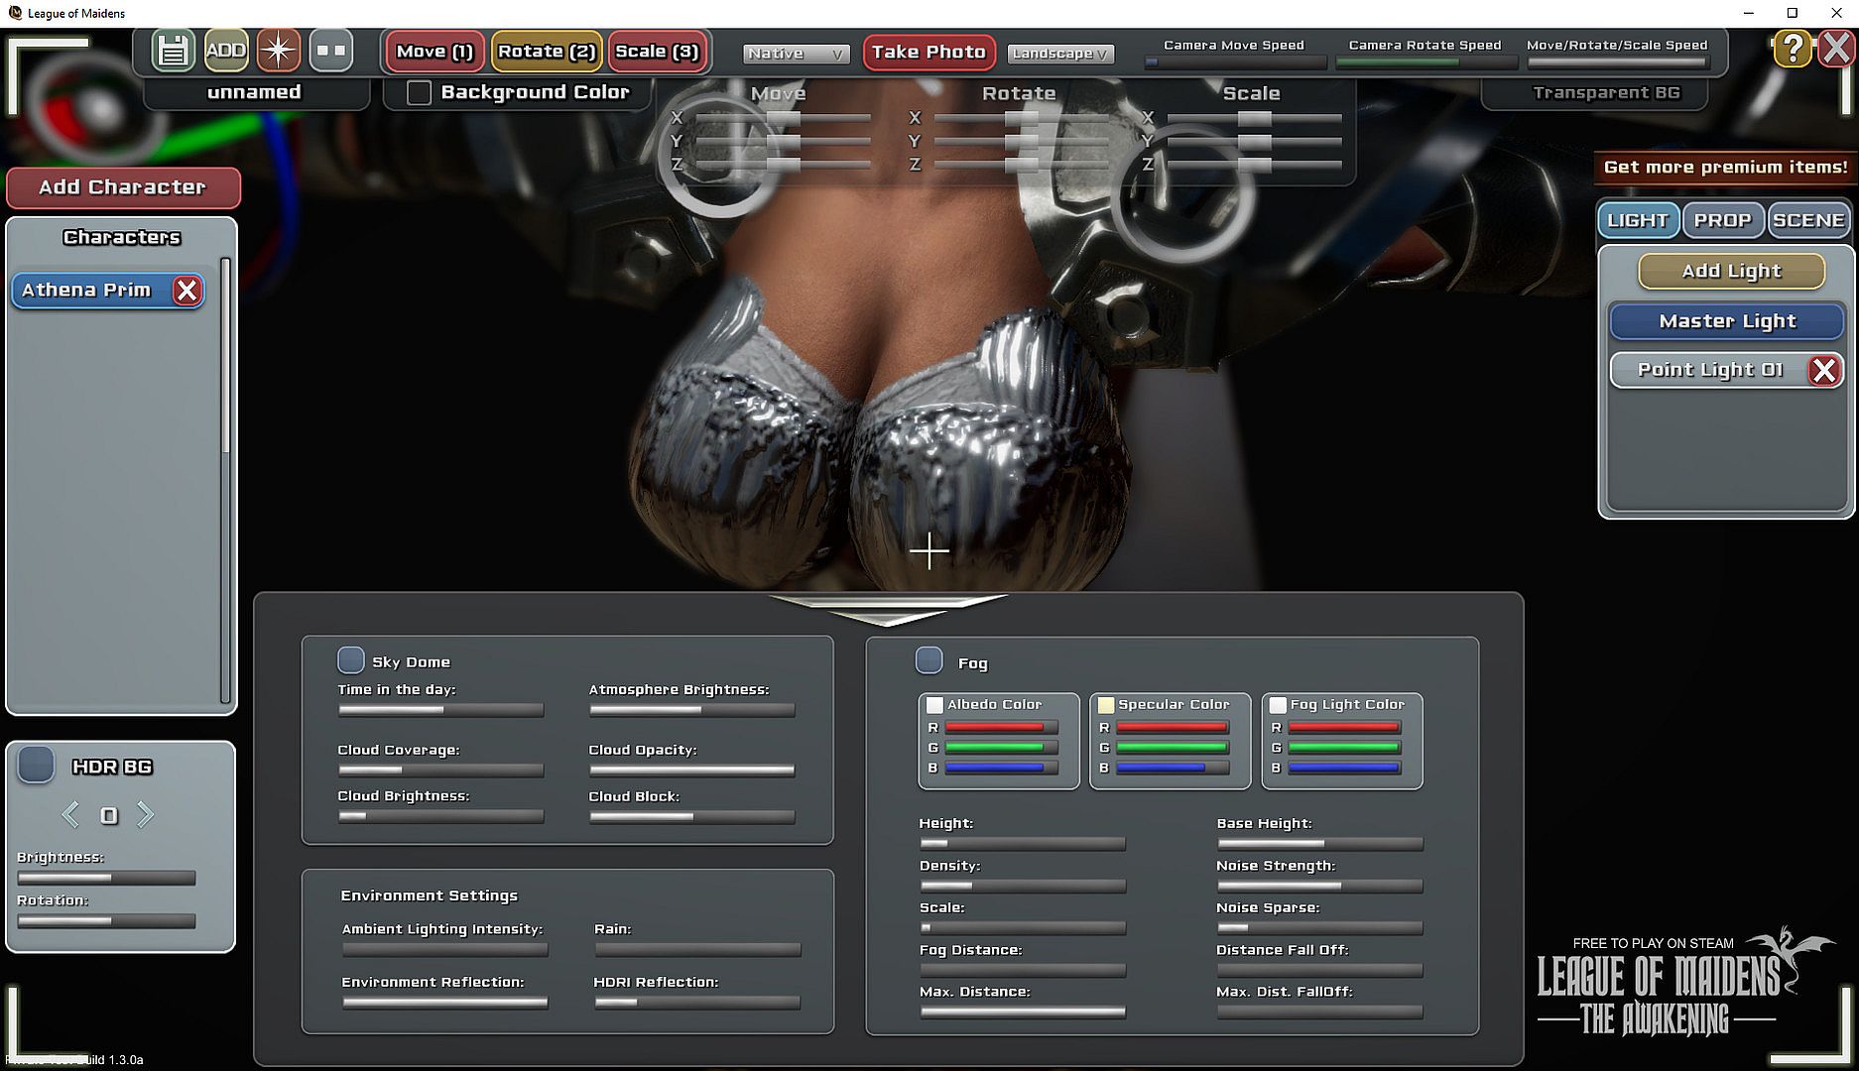The image size is (1859, 1071).
Task: Remove Athena Prim with red X
Action: pyautogui.click(x=186, y=291)
